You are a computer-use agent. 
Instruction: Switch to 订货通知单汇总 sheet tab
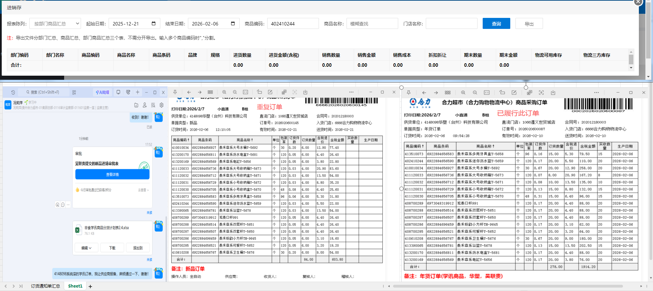tap(45, 286)
